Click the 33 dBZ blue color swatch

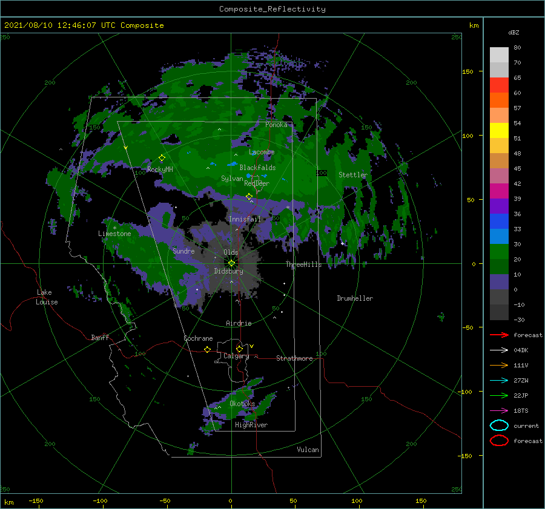499,236
